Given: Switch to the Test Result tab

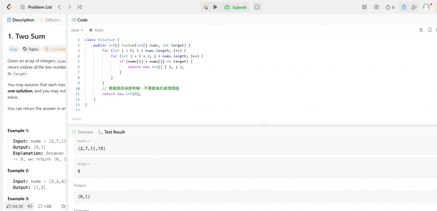Looking at the screenshot, I should [x=112, y=132].
